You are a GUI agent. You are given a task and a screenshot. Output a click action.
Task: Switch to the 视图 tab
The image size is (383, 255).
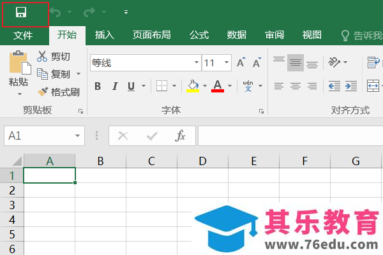tap(312, 35)
